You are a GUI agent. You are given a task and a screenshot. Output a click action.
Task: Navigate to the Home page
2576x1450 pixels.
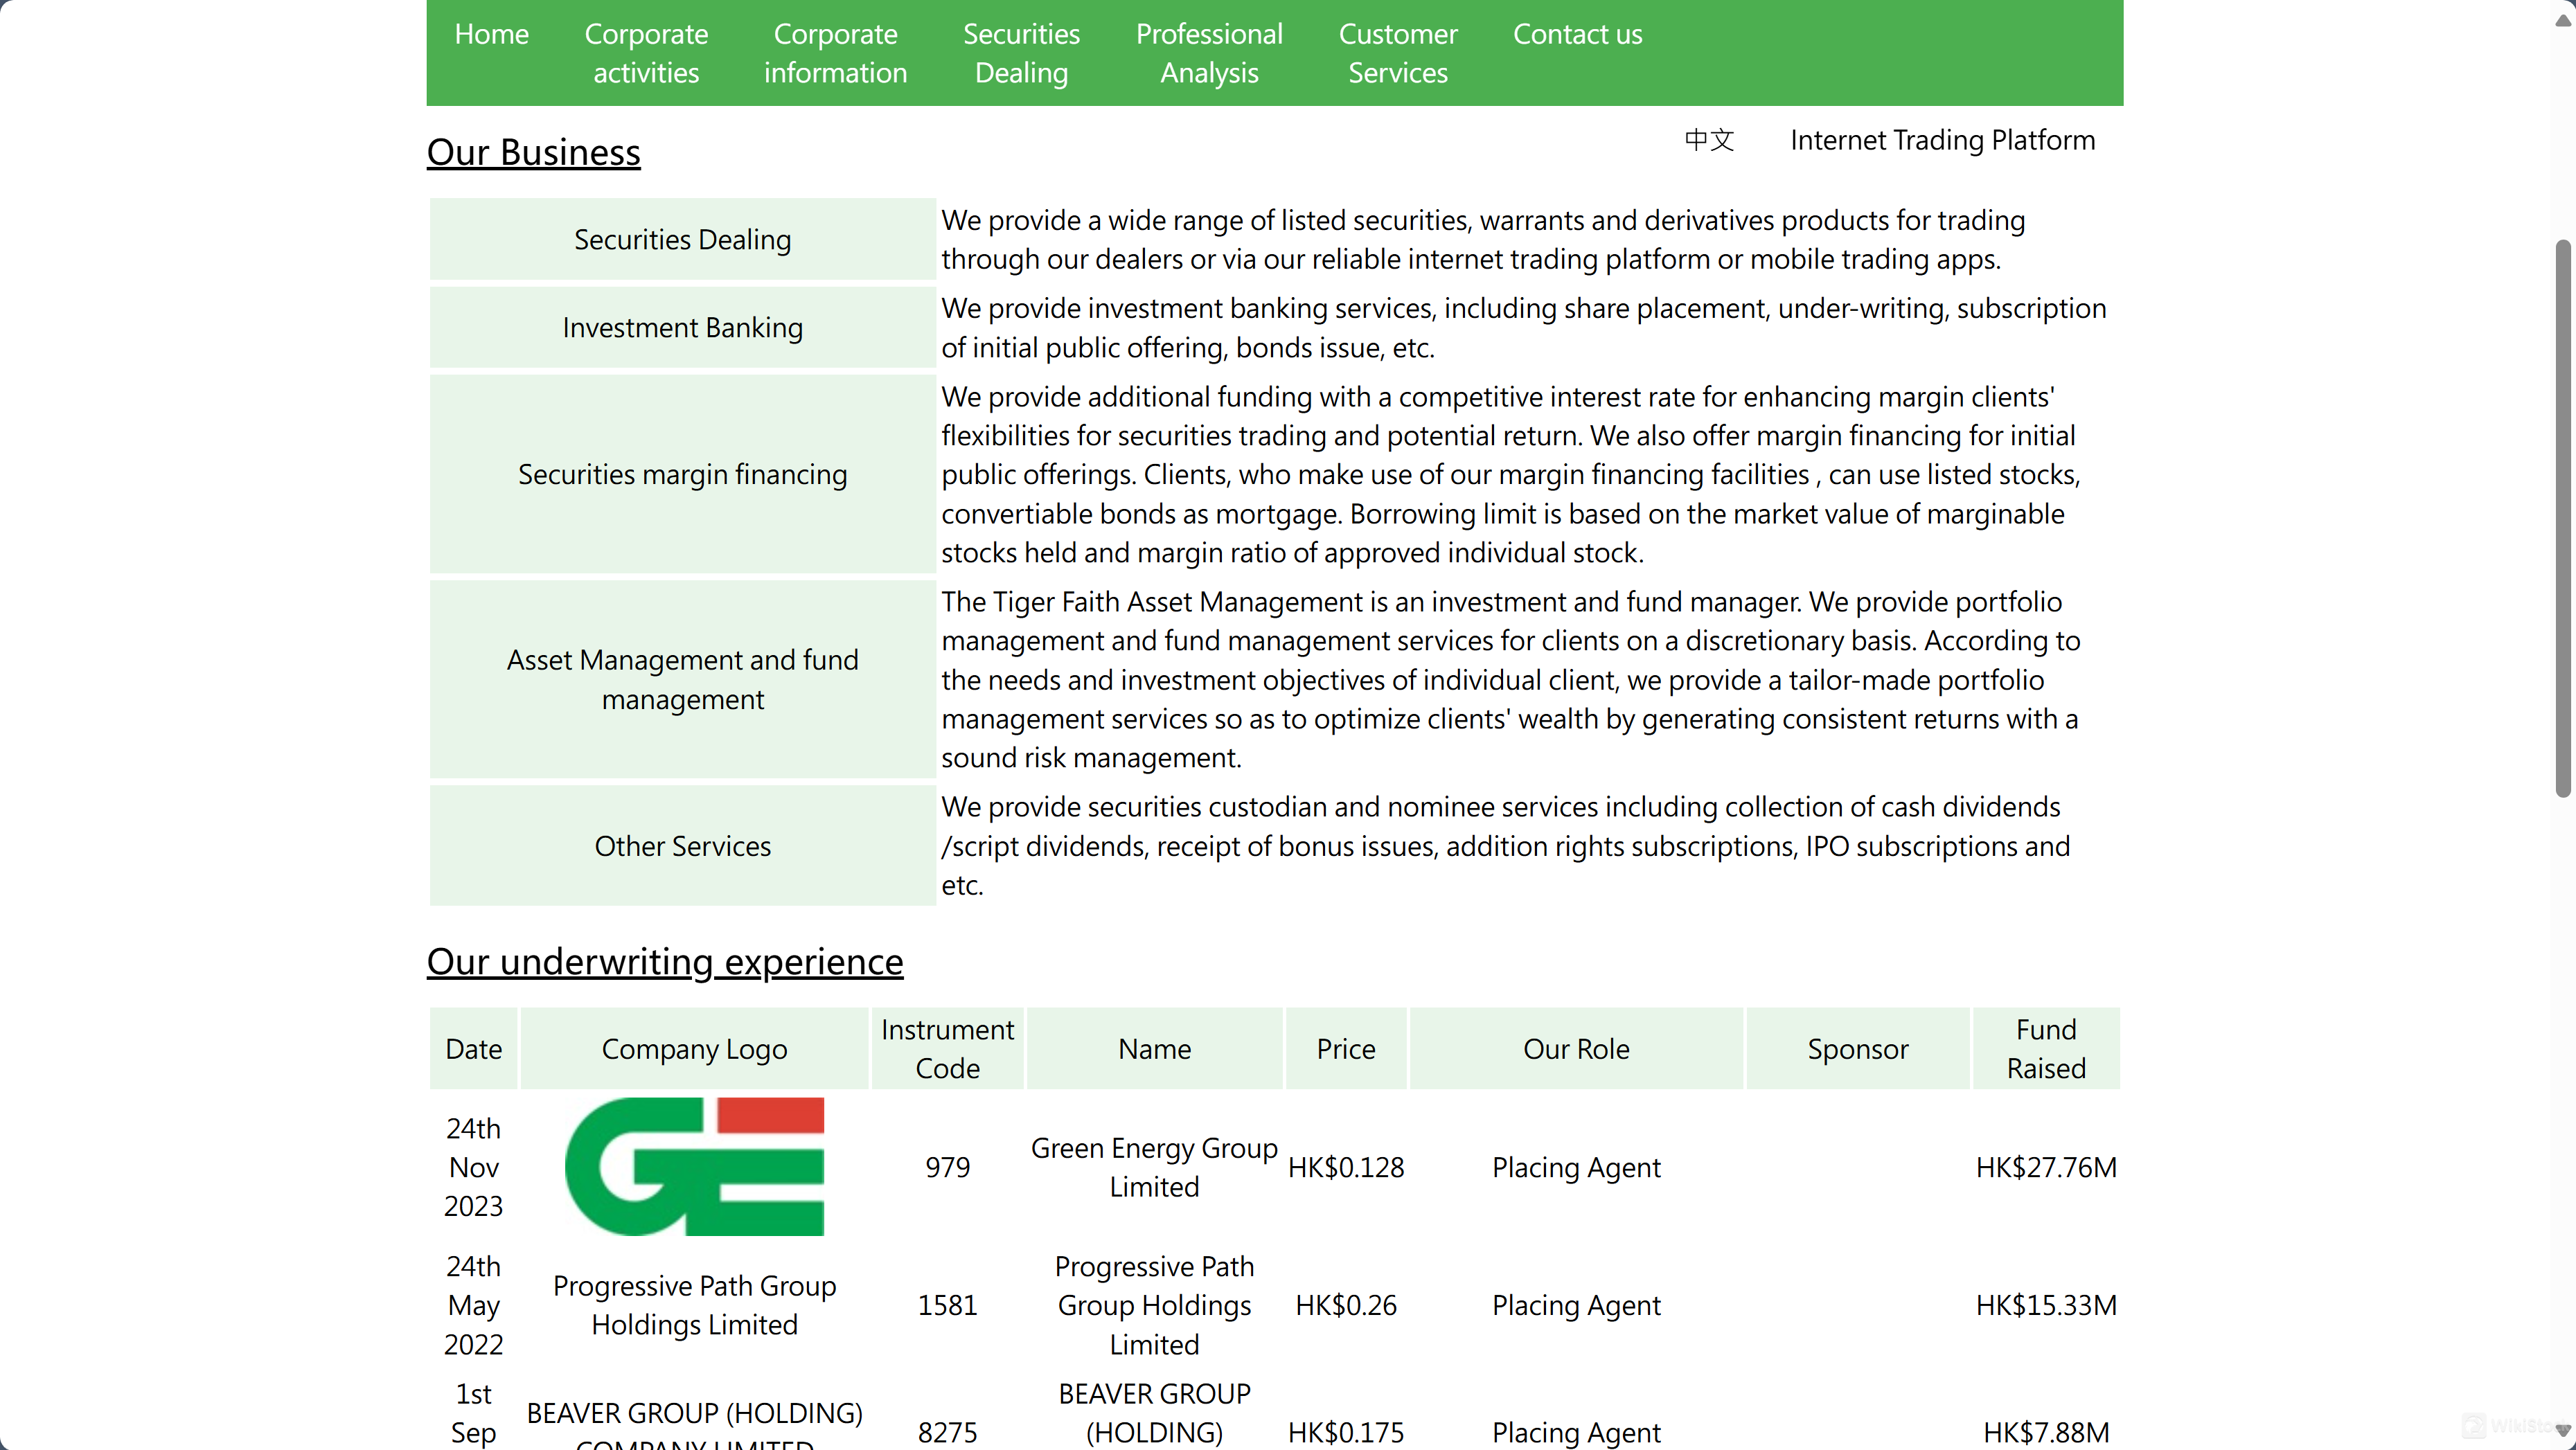491,33
